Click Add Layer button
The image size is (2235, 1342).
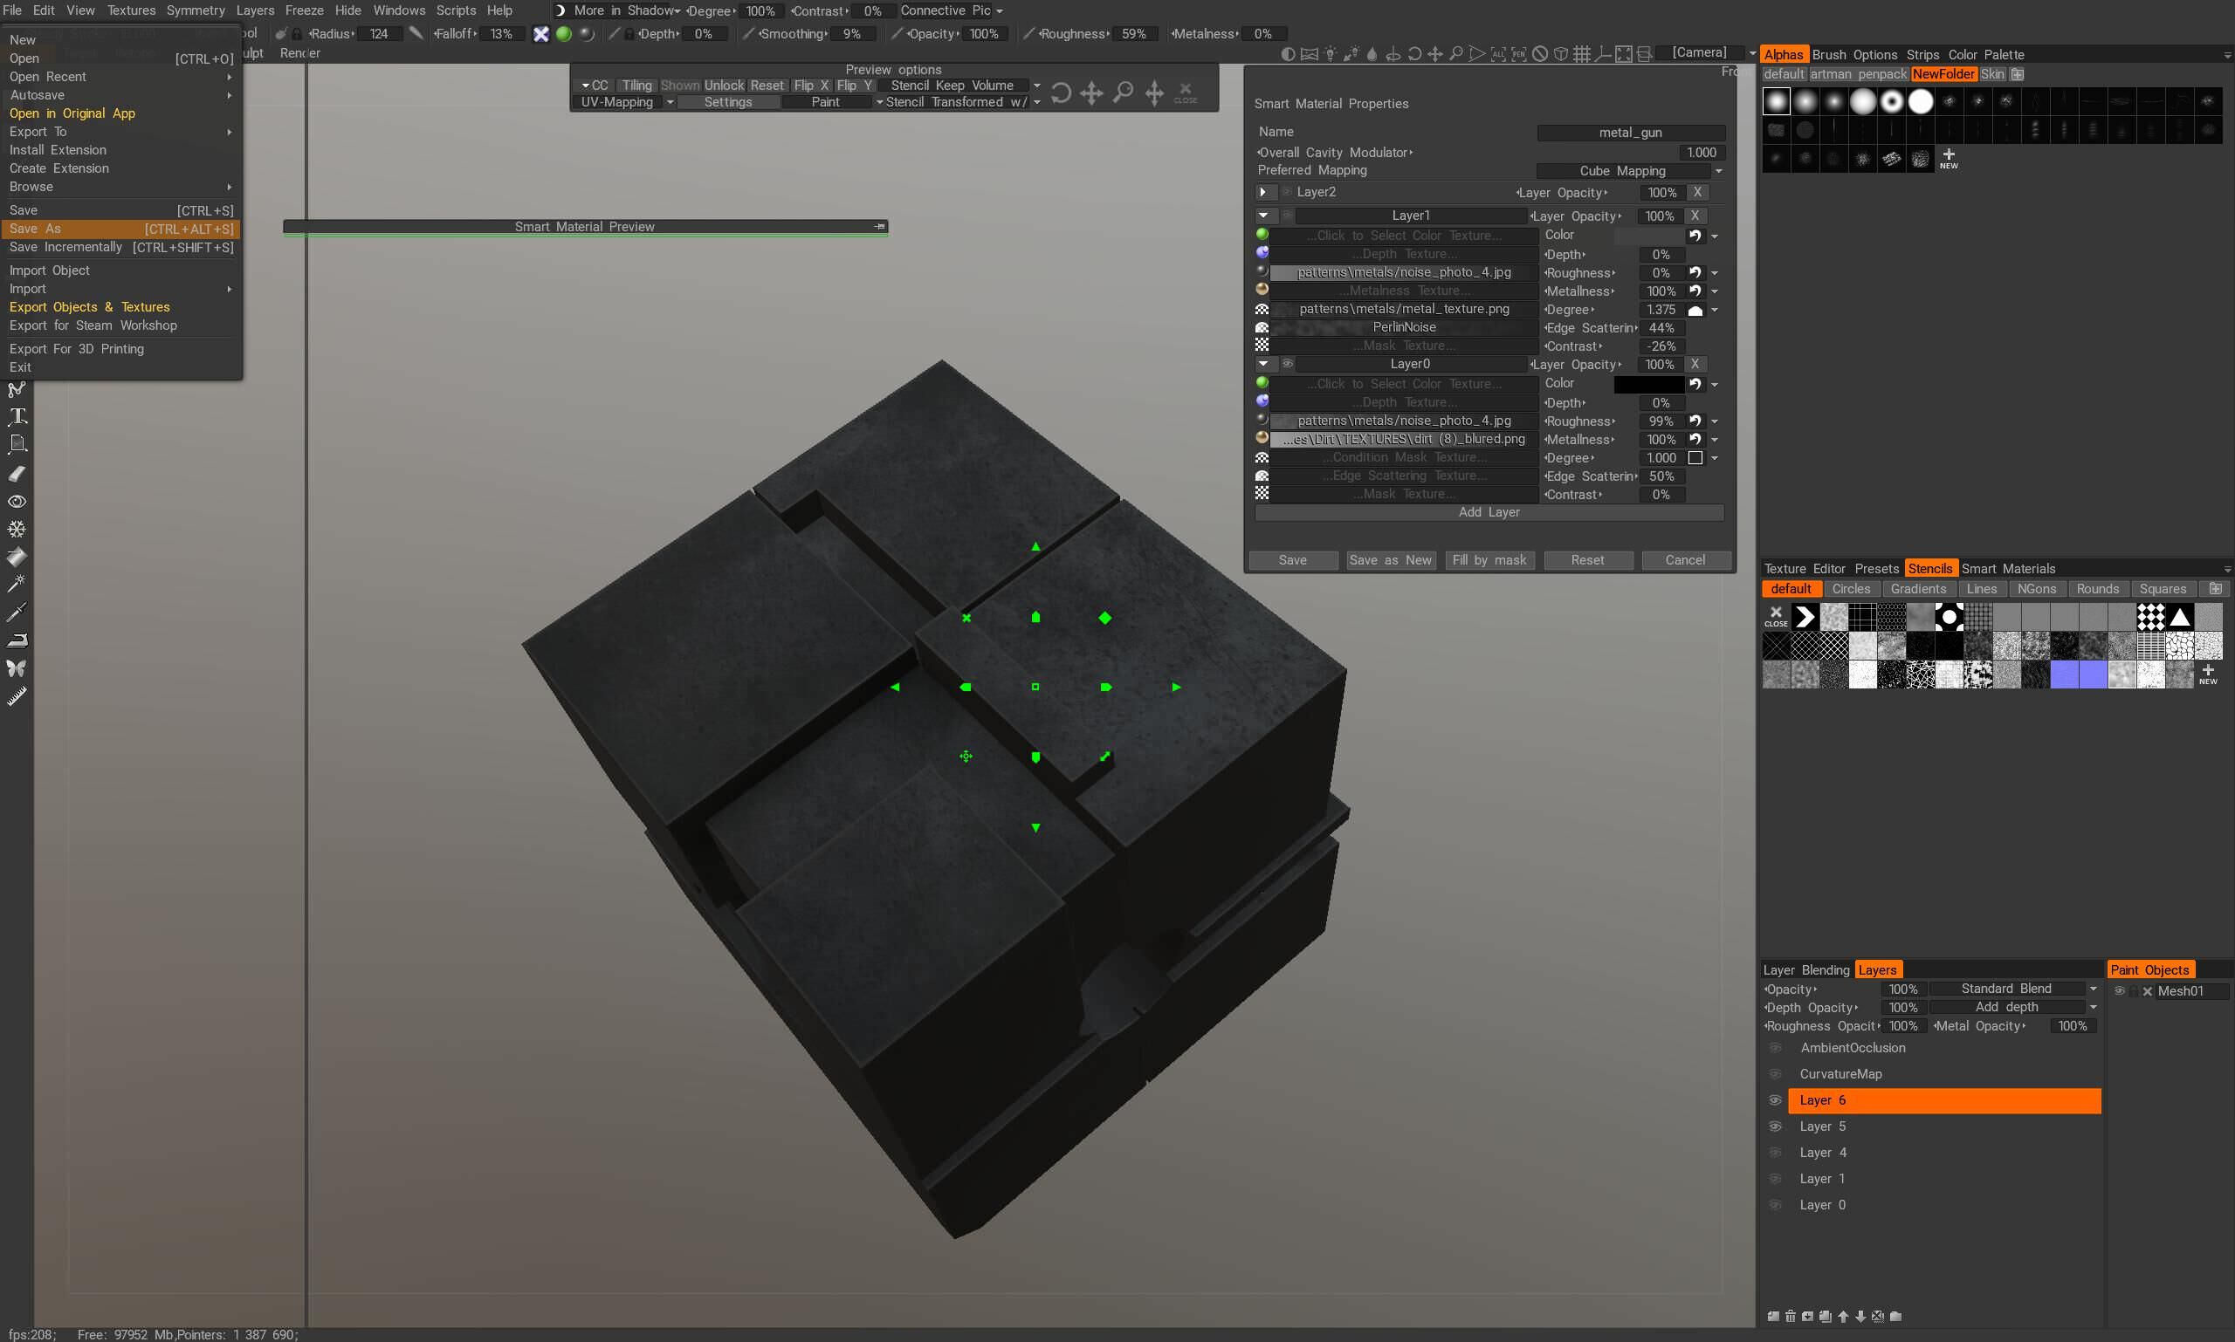pos(1489,512)
